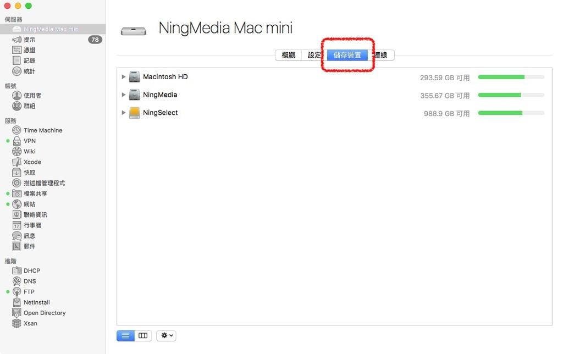Viewport: 563px width, 354px height.
Task: Click the 293.59 GB 可用 value
Action: tap(445, 78)
